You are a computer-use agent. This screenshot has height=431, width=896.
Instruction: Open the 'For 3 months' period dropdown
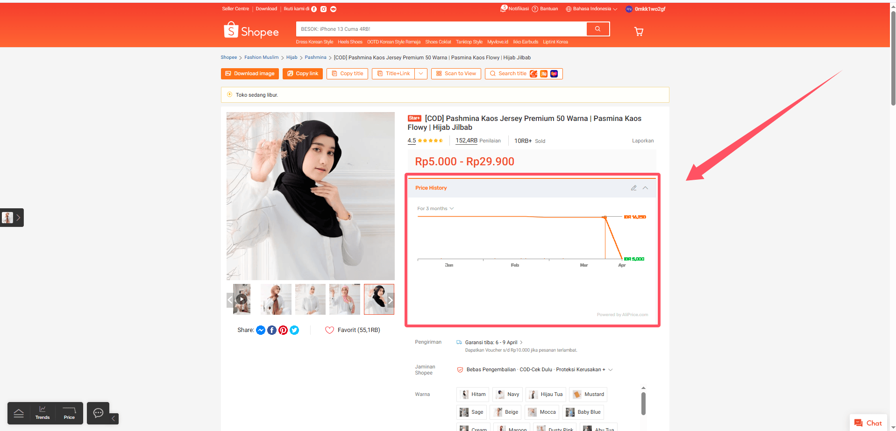coord(435,209)
